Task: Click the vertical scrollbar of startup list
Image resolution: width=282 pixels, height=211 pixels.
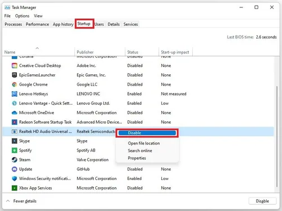Action: tap(277, 136)
